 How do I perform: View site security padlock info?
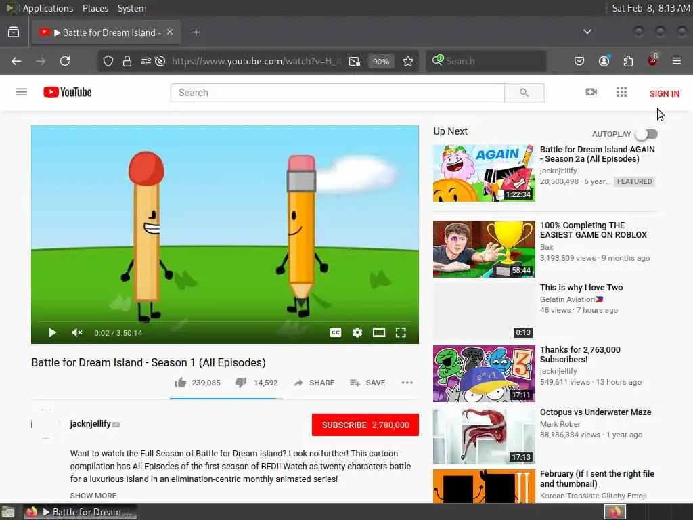coord(127,61)
